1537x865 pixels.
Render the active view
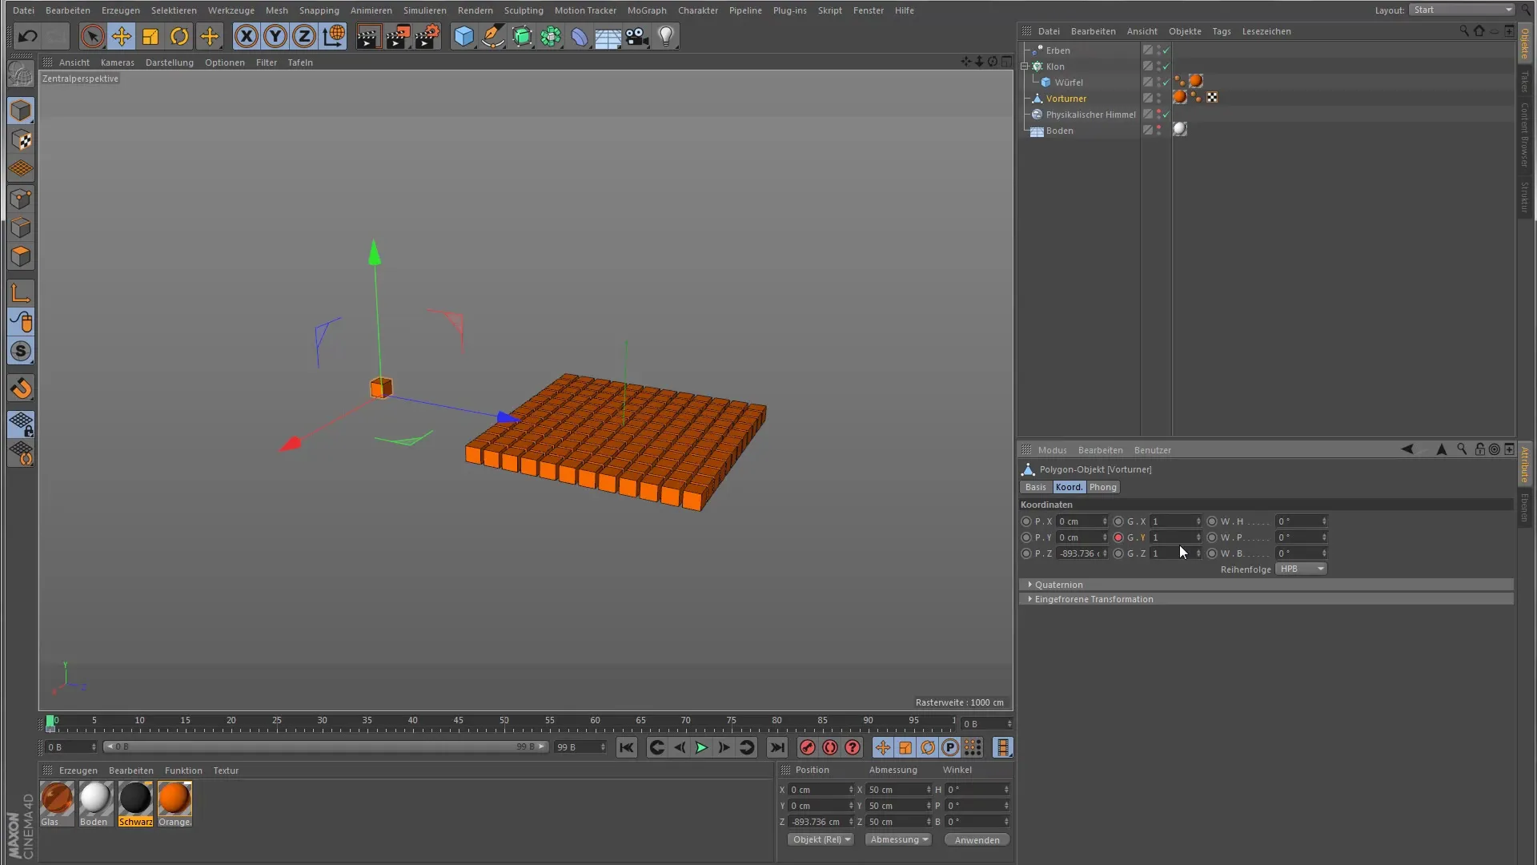(368, 36)
